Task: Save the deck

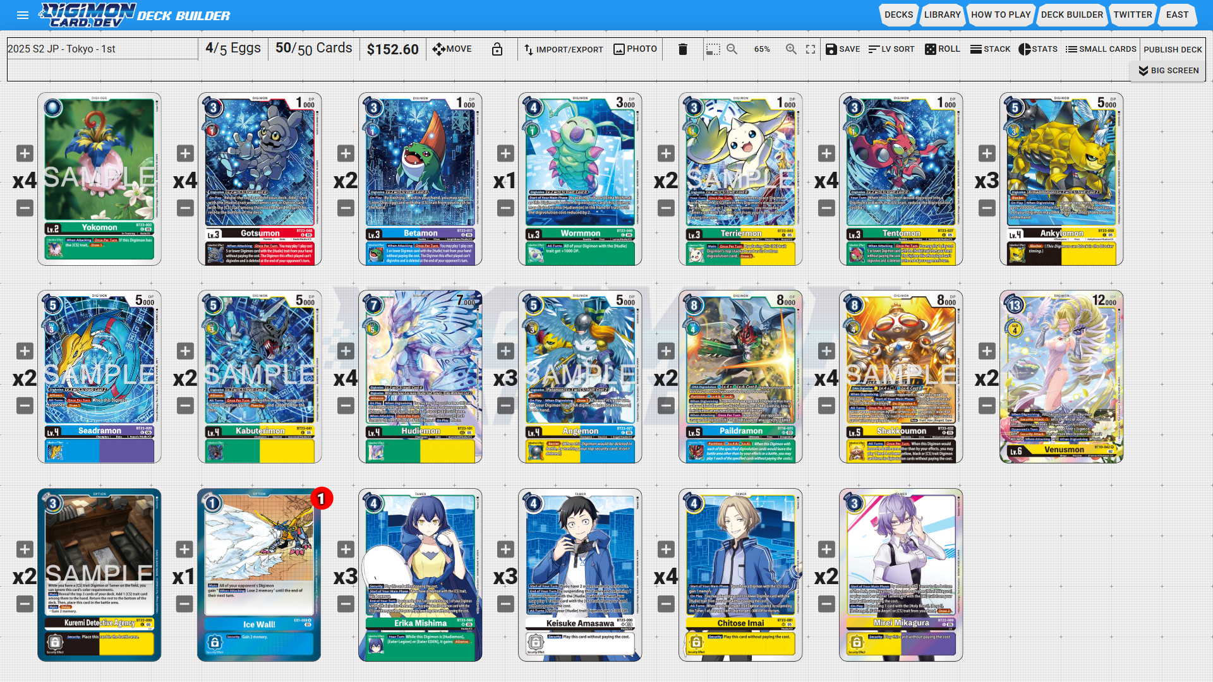Action: 843,49
